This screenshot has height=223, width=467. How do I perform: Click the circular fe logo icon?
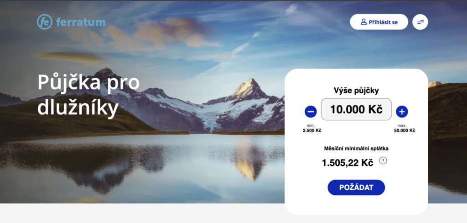pos(45,22)
